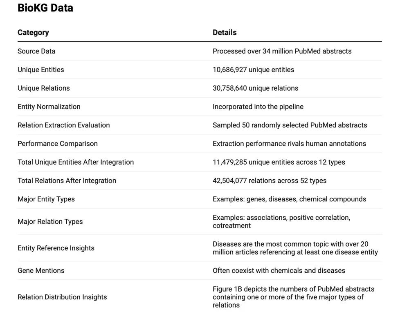Select the Source Data row label
This screenshot has width=409, height=321.
(x=36, y=51)
